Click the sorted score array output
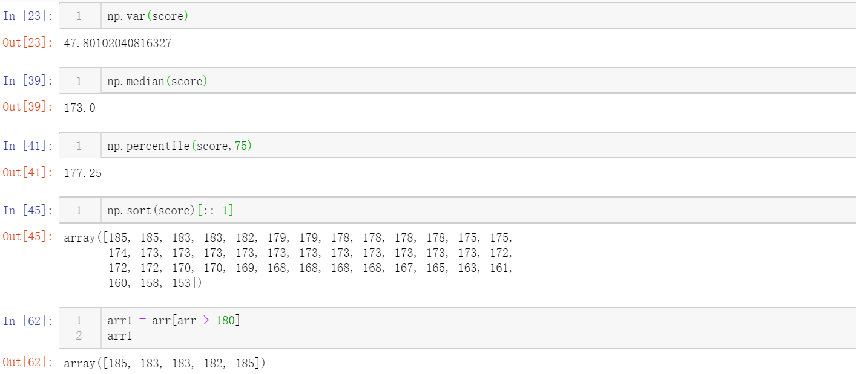 point(288,260)
